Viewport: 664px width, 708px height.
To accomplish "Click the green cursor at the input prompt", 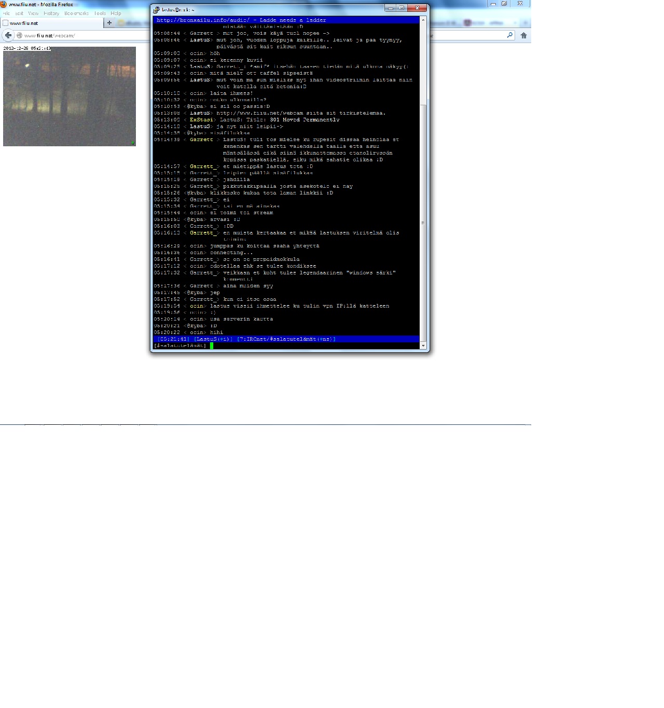I will click(x=212, y=346).
